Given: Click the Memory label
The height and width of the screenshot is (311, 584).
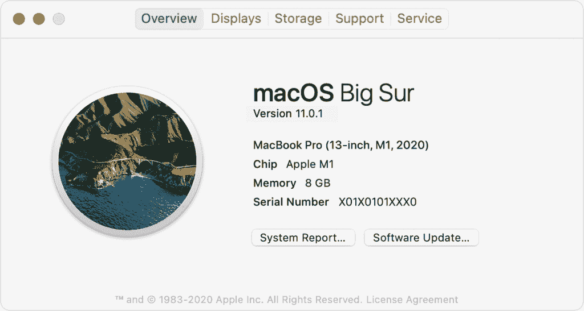Looking at the screenshot, I should point(274,183).
